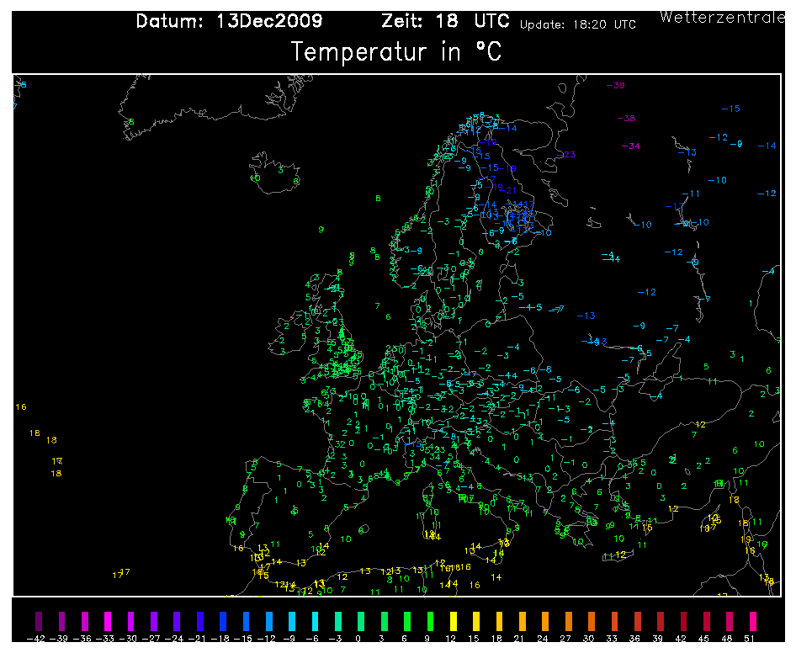Pick the 51 degree pink legend swatch
Image resolution: width=796 pixels, height=653 pixels.
(x=753, y=621)
